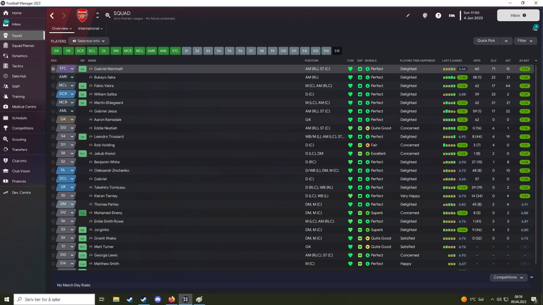Open the Training sidebar icon
The width and height of the screenshot is (543, 305).
point(6,97)
